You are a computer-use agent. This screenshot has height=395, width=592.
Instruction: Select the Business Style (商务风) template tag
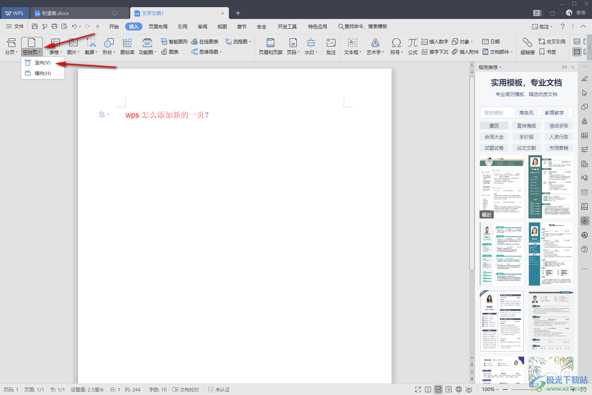(526, 113)
